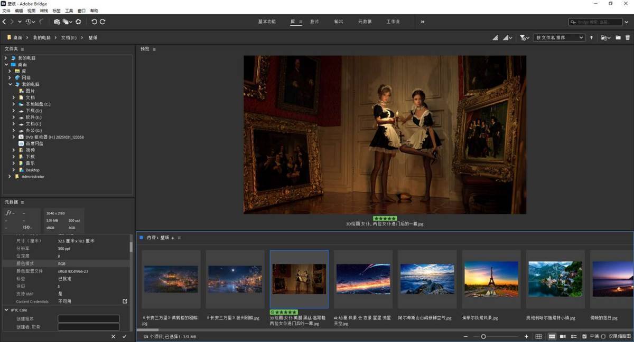Open the 工具 menu
Image resolution: width=634 pixels, height=342 pixels.
[x=69, y=10]
